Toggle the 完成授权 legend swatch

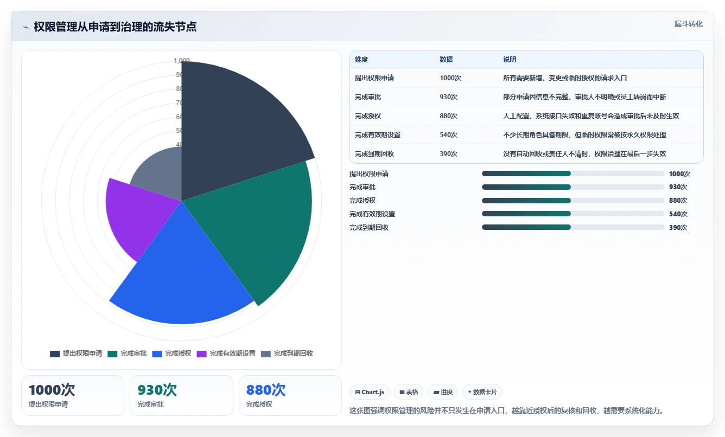157,354
